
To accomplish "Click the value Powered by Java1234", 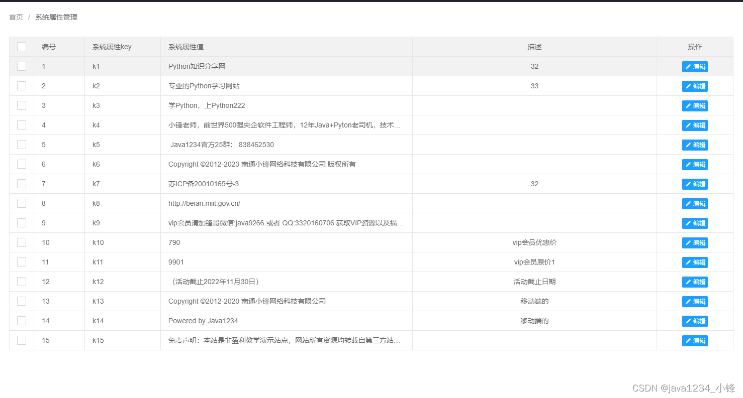I will [203, 321].
